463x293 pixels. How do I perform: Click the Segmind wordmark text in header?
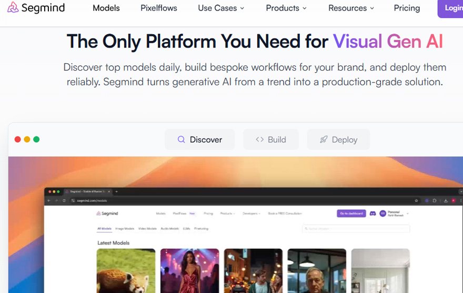43,8
